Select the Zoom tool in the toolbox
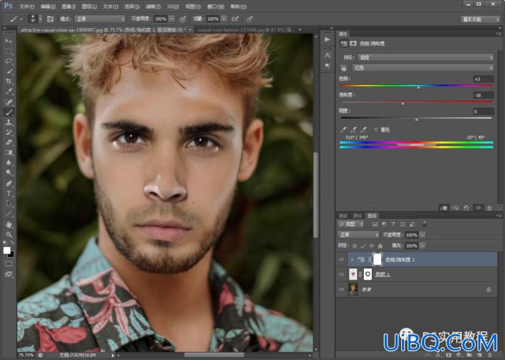This screenshot has height=360, width=505. coord(9,235)
